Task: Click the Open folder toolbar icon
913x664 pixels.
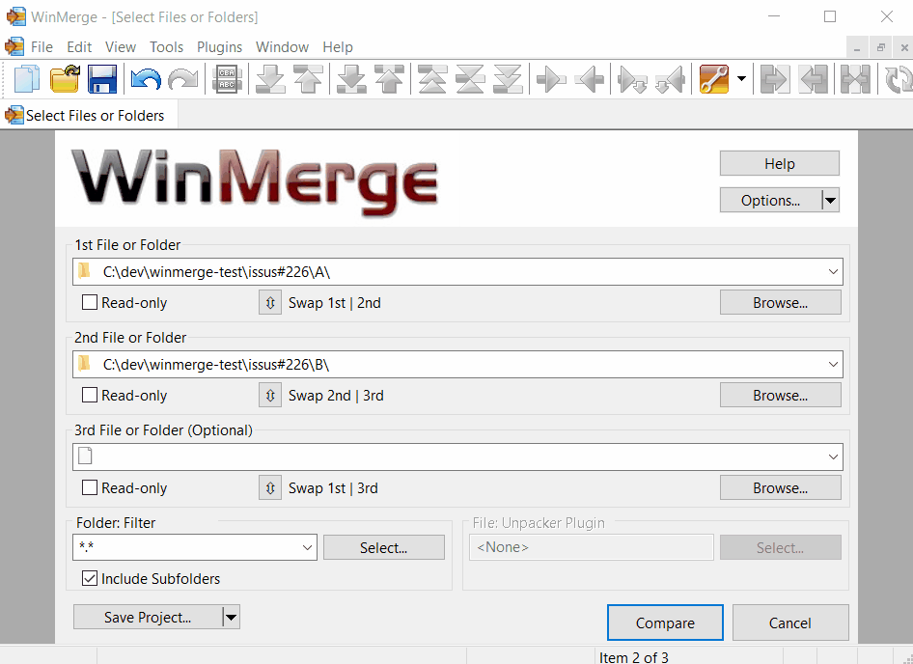Action: pyautogui.click(x=65, y=78)
